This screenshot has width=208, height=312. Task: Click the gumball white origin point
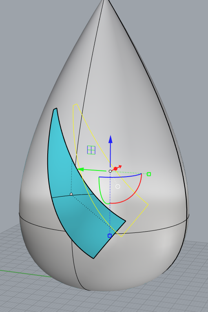point(110,171)
